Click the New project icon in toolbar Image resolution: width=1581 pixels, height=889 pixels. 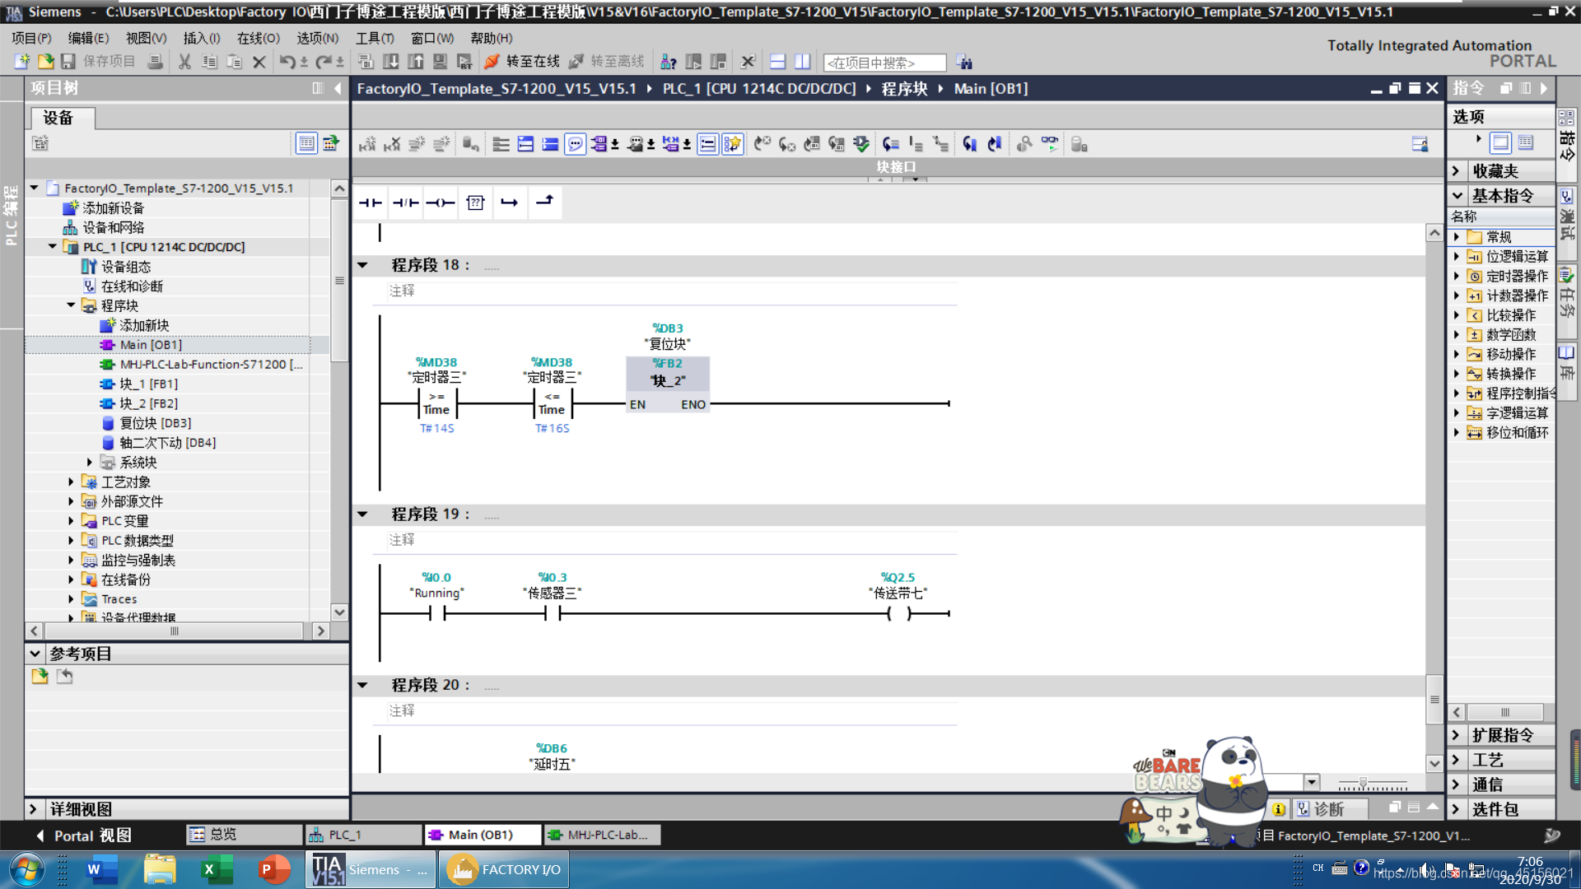[x=22, y=62]
